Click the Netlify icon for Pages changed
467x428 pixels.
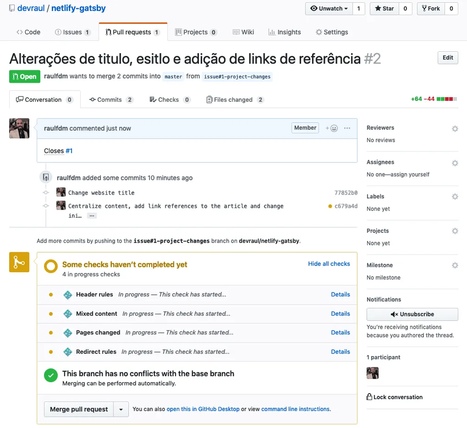(68, 333)
